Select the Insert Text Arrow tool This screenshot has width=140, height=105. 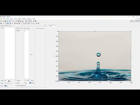(28, 23)
